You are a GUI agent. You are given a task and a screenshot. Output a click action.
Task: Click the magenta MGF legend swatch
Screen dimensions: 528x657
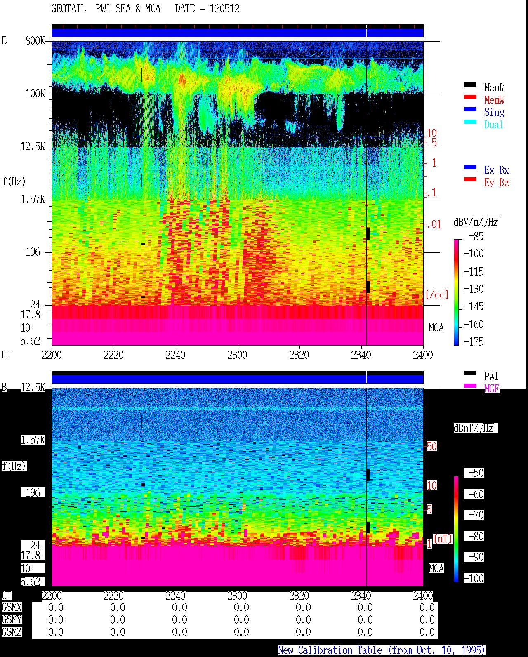click(470, 386)
